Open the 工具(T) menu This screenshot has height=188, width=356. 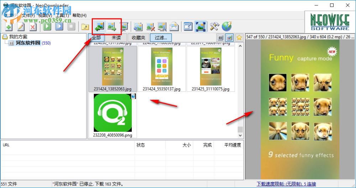[62, 15]
